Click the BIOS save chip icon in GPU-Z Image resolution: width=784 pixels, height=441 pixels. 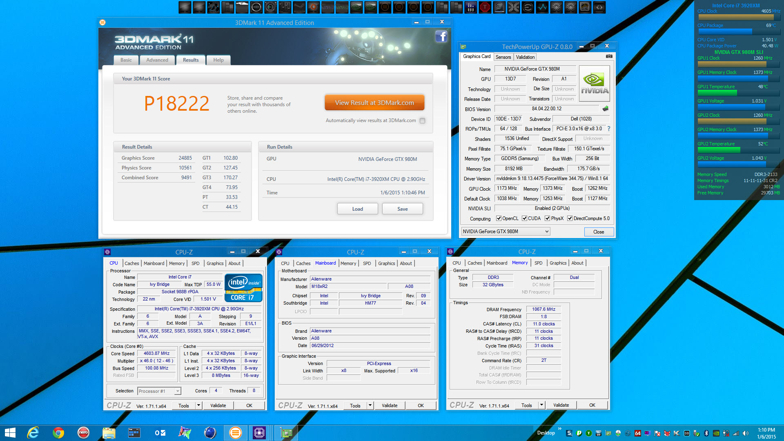[x=606, y=109]
